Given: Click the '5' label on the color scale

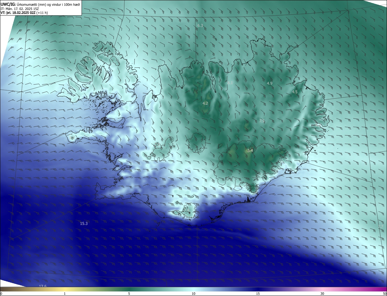Looking at the screenshot, I should click(x=129, y=294).
